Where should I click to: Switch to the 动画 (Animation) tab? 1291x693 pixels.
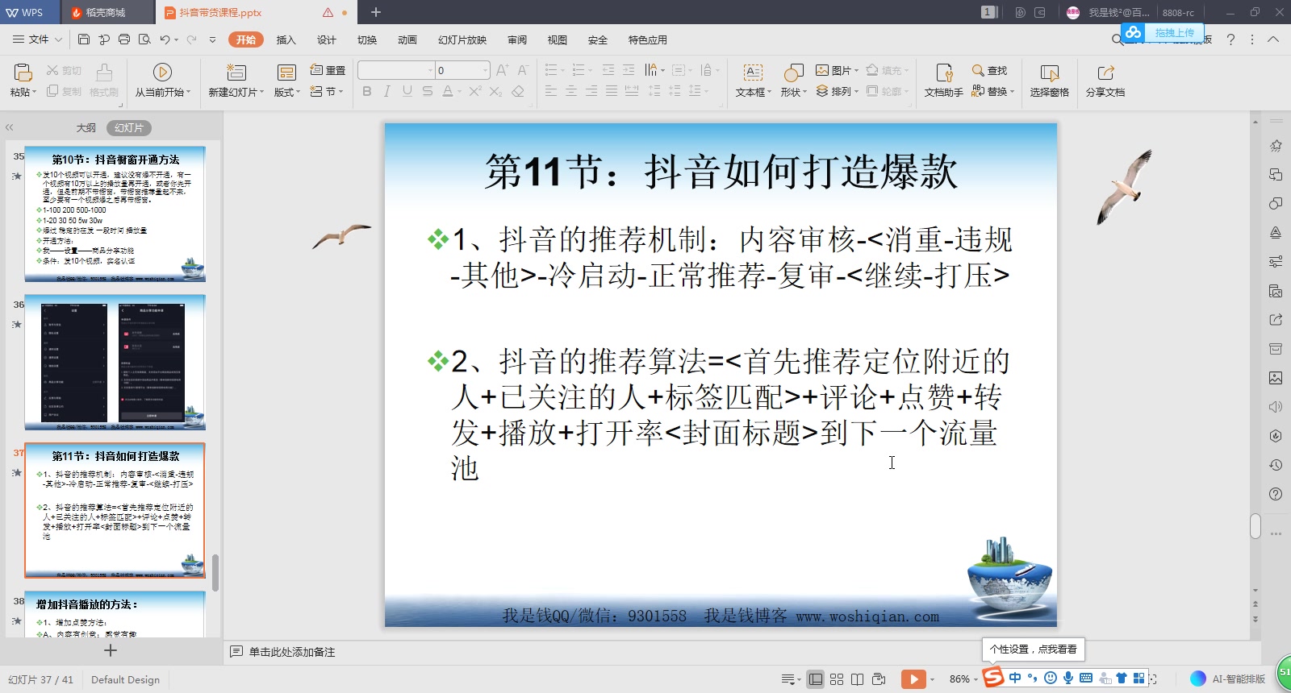[407, 39]
